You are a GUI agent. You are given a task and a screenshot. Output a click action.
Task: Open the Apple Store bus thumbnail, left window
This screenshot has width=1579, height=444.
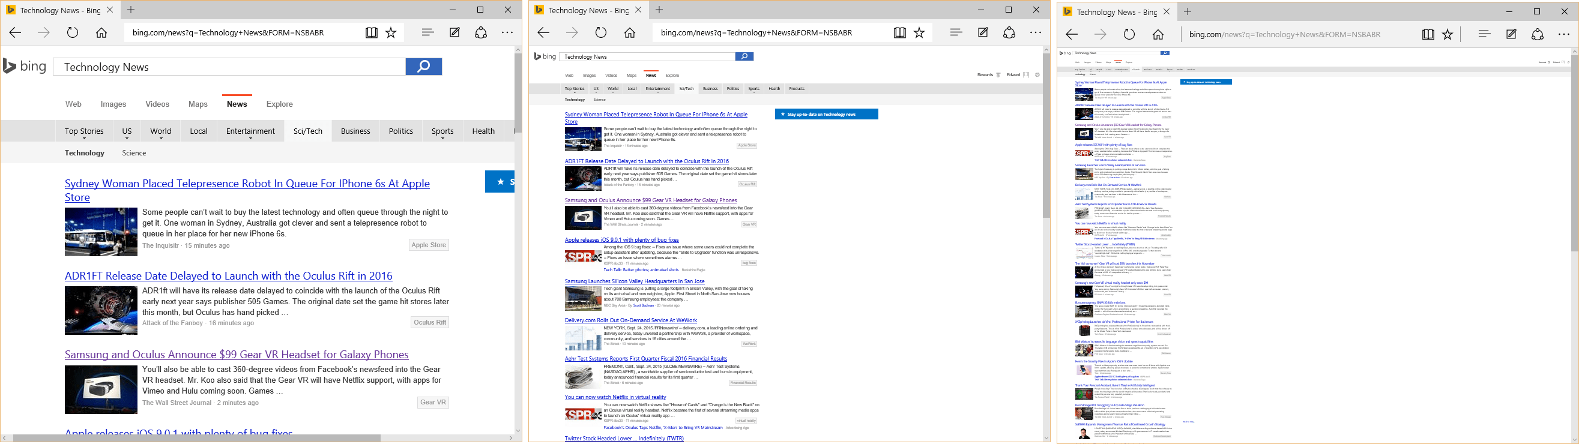101,232
